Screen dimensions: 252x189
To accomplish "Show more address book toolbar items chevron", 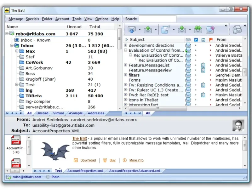I will click(245, 26).
